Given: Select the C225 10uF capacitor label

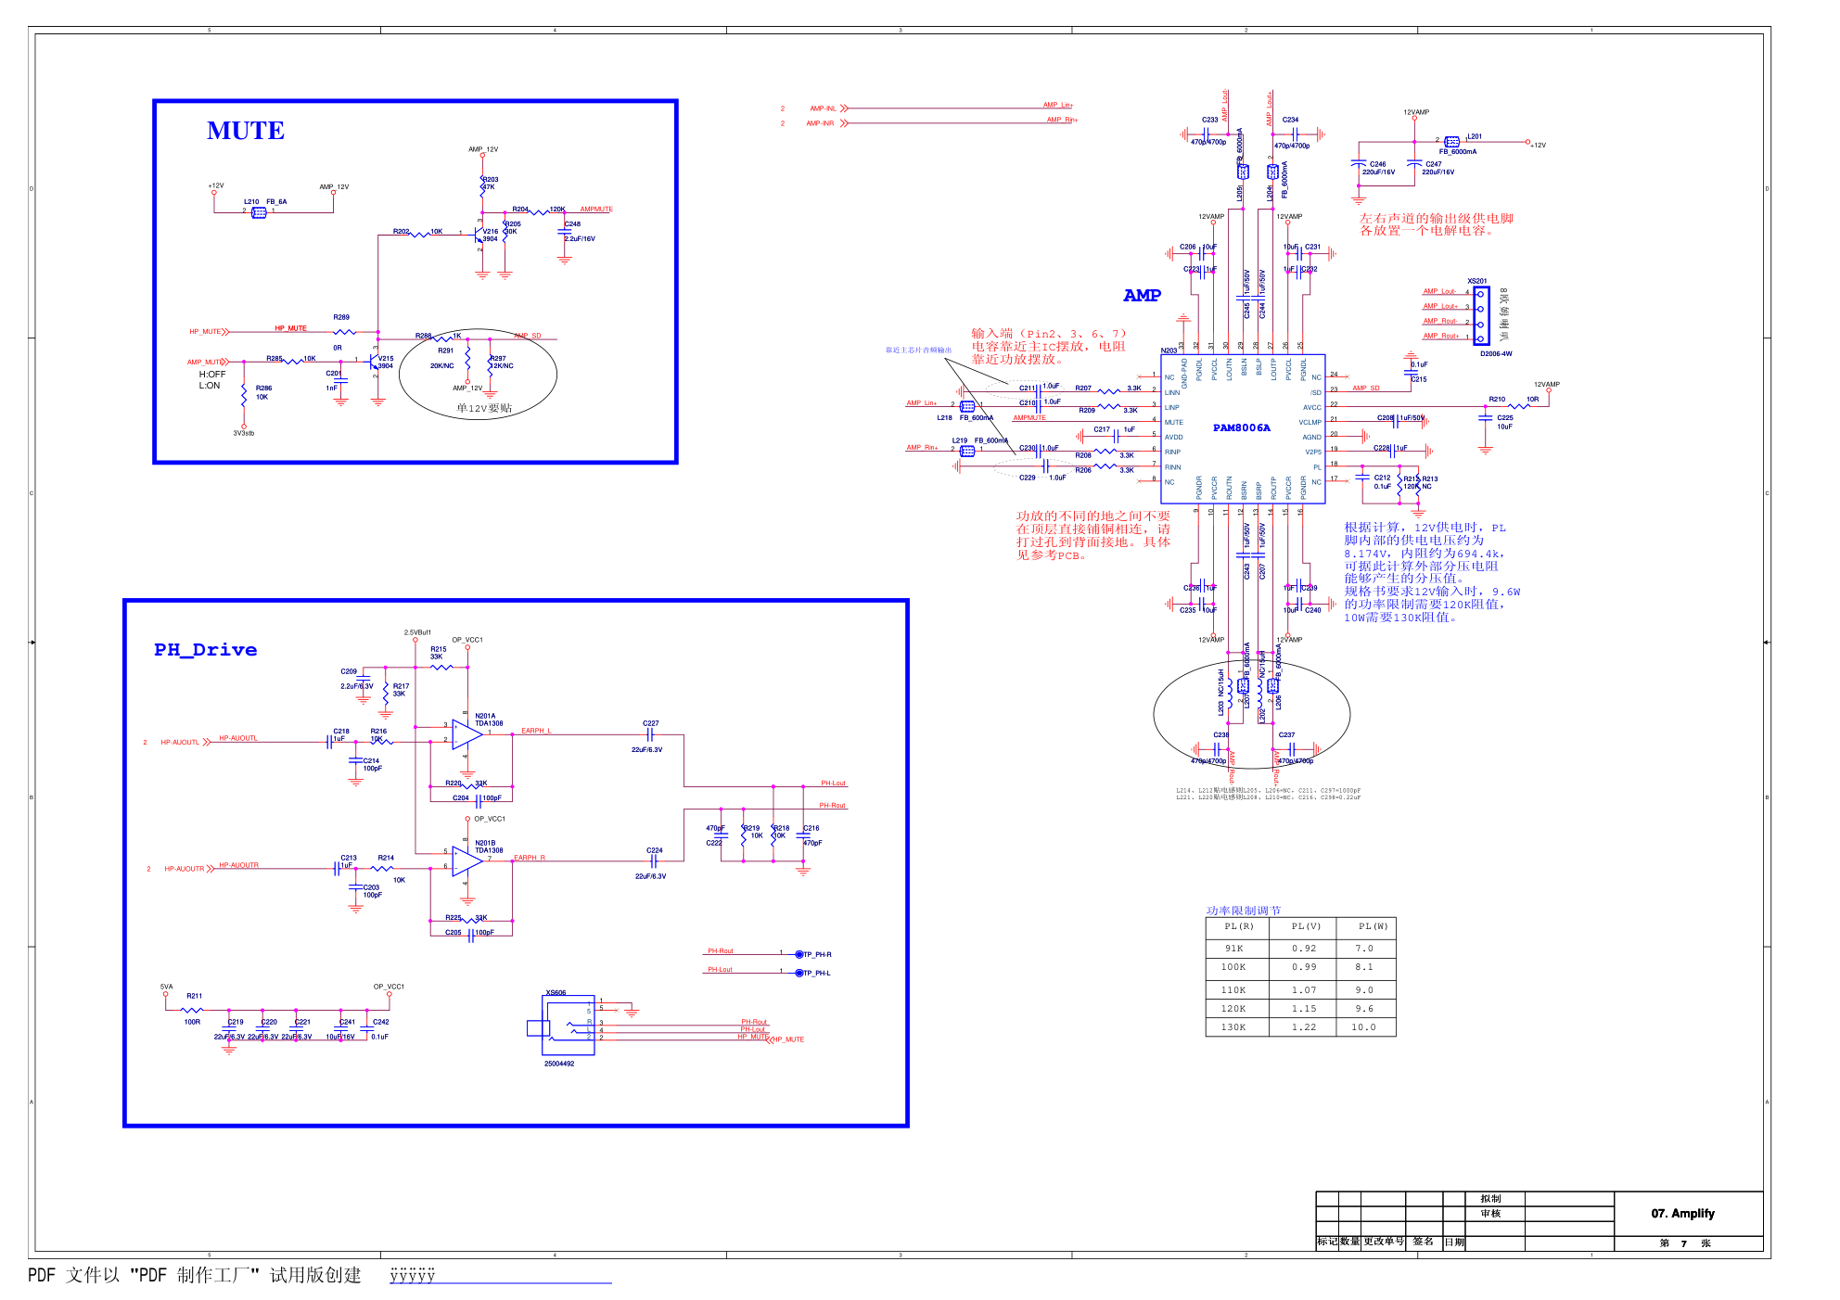Looking at the screenshot, I should (x=1504, y=422).
